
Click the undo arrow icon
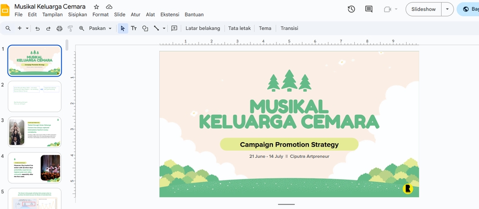tap(37, 28)
